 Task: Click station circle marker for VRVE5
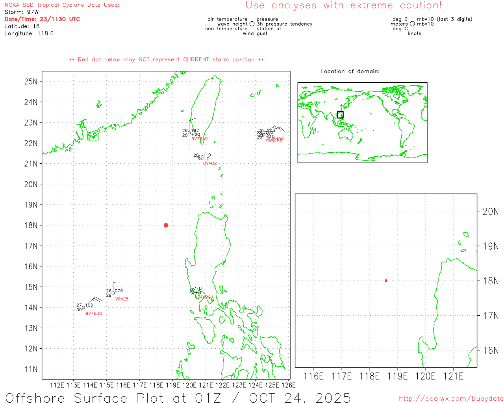coord(113,293)
